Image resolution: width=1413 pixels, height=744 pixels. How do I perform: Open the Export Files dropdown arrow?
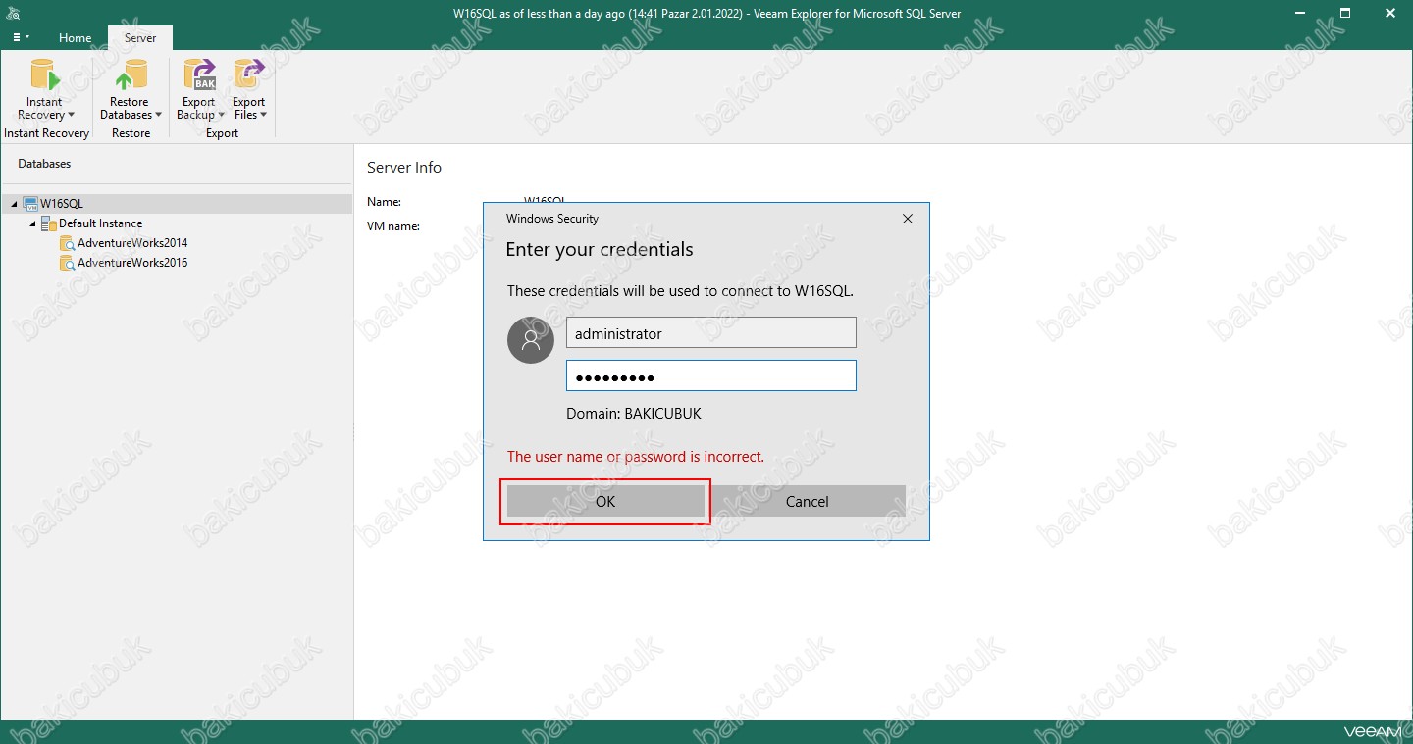click(263, 115)
